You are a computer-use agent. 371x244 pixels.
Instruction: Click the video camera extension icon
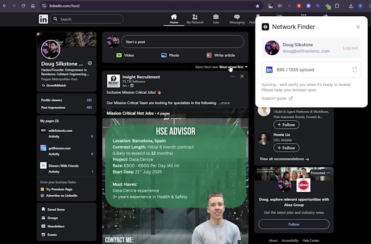pos(280,6)
